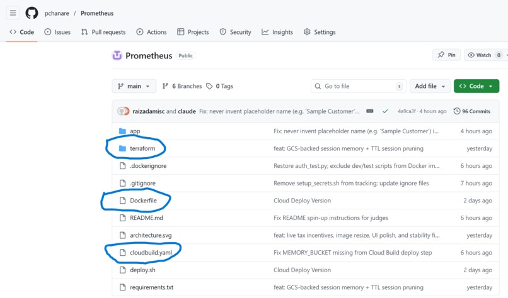Open the app folder
The image size is (508, 298).
[135, 131]
